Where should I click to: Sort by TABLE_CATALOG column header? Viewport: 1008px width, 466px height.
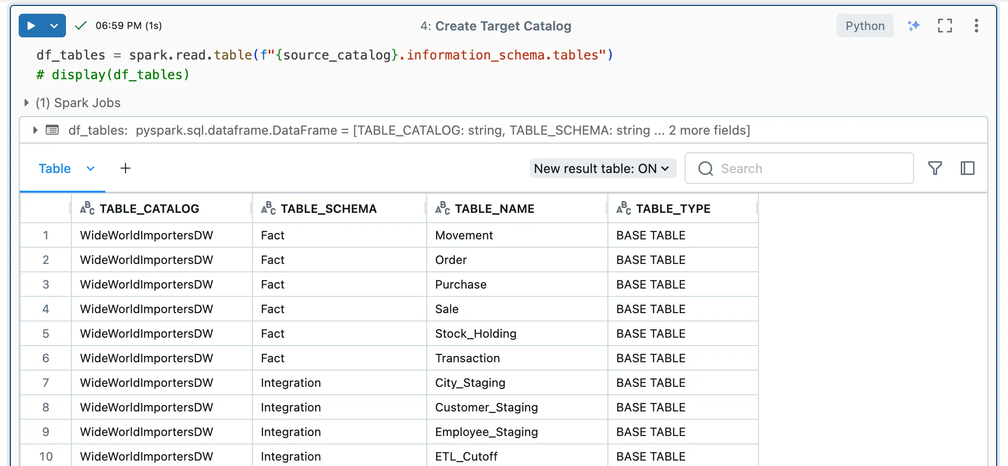point(149,209)
